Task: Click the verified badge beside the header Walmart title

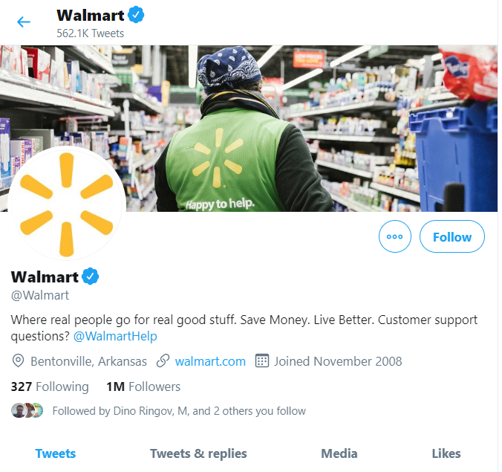Action: pos(136,15)
